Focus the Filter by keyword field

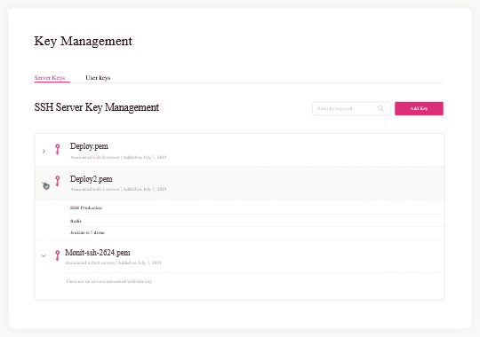[x=351, y=108]
